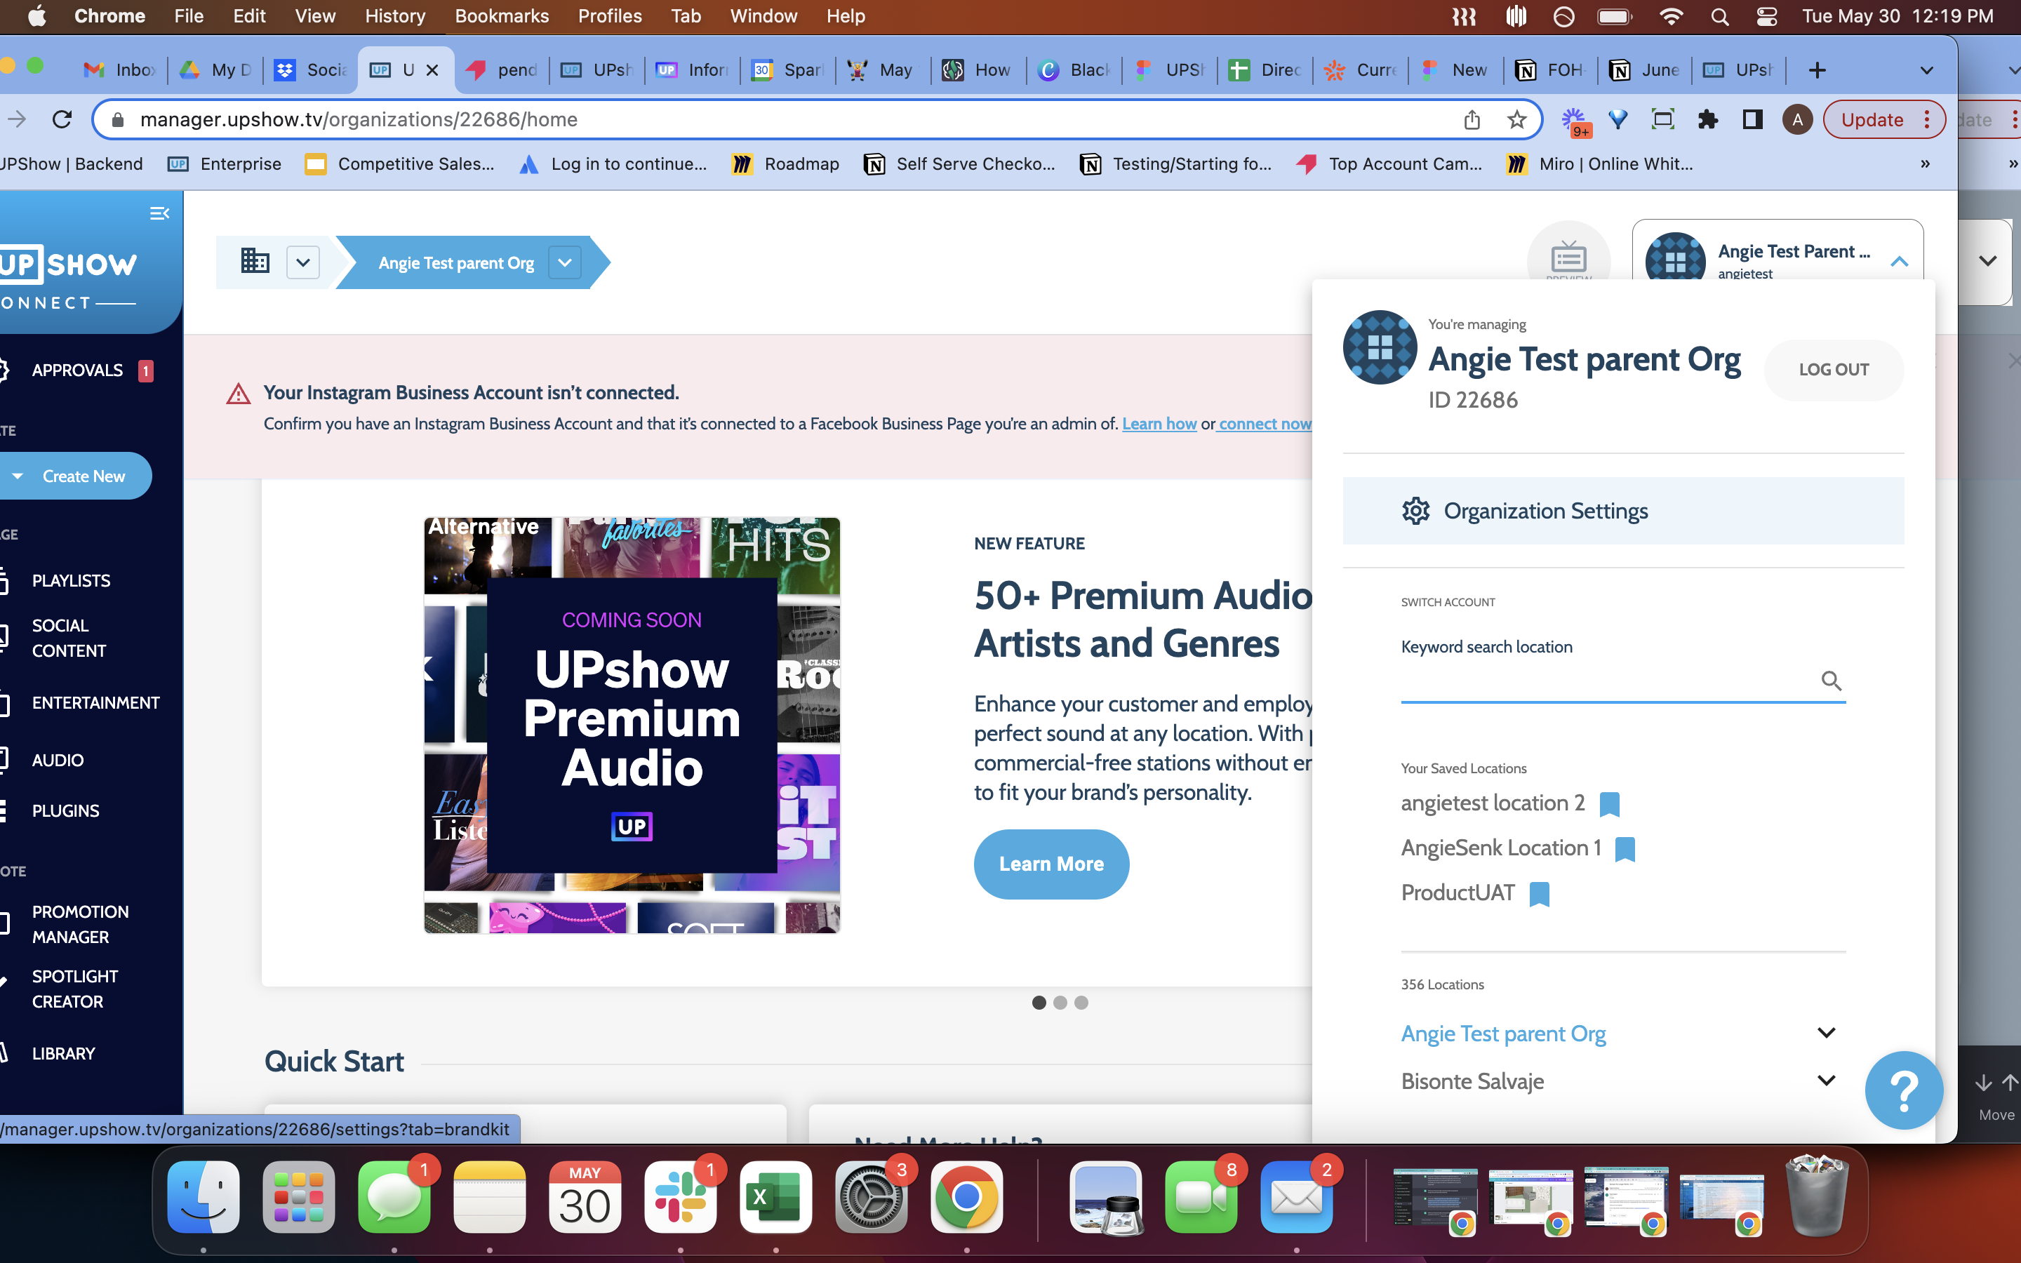This screenshot has width=2021, height=1263.
Task: Open ENTERTAINMENT in the sidebar
Action: [95, 703]
